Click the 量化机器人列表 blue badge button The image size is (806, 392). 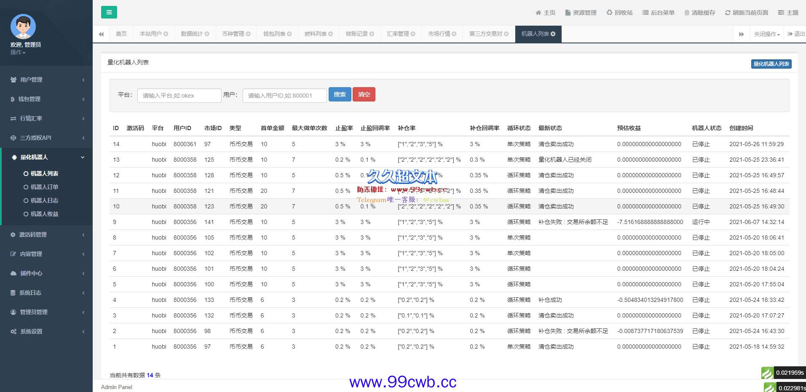coord(771,64)
